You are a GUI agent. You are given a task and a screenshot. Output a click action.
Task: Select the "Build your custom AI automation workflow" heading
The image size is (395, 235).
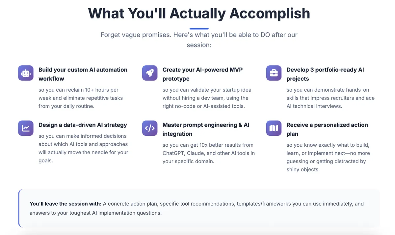(83, 74)
